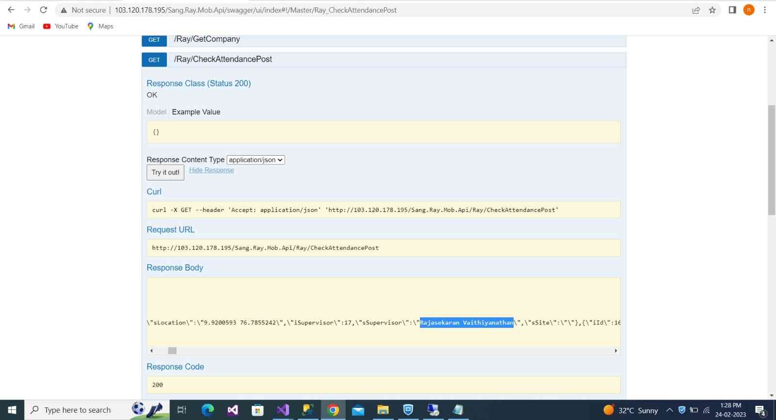Open the YouTube bookmark
The height and width of the screenshot is (420, 776).
click(x=61, y=26)
